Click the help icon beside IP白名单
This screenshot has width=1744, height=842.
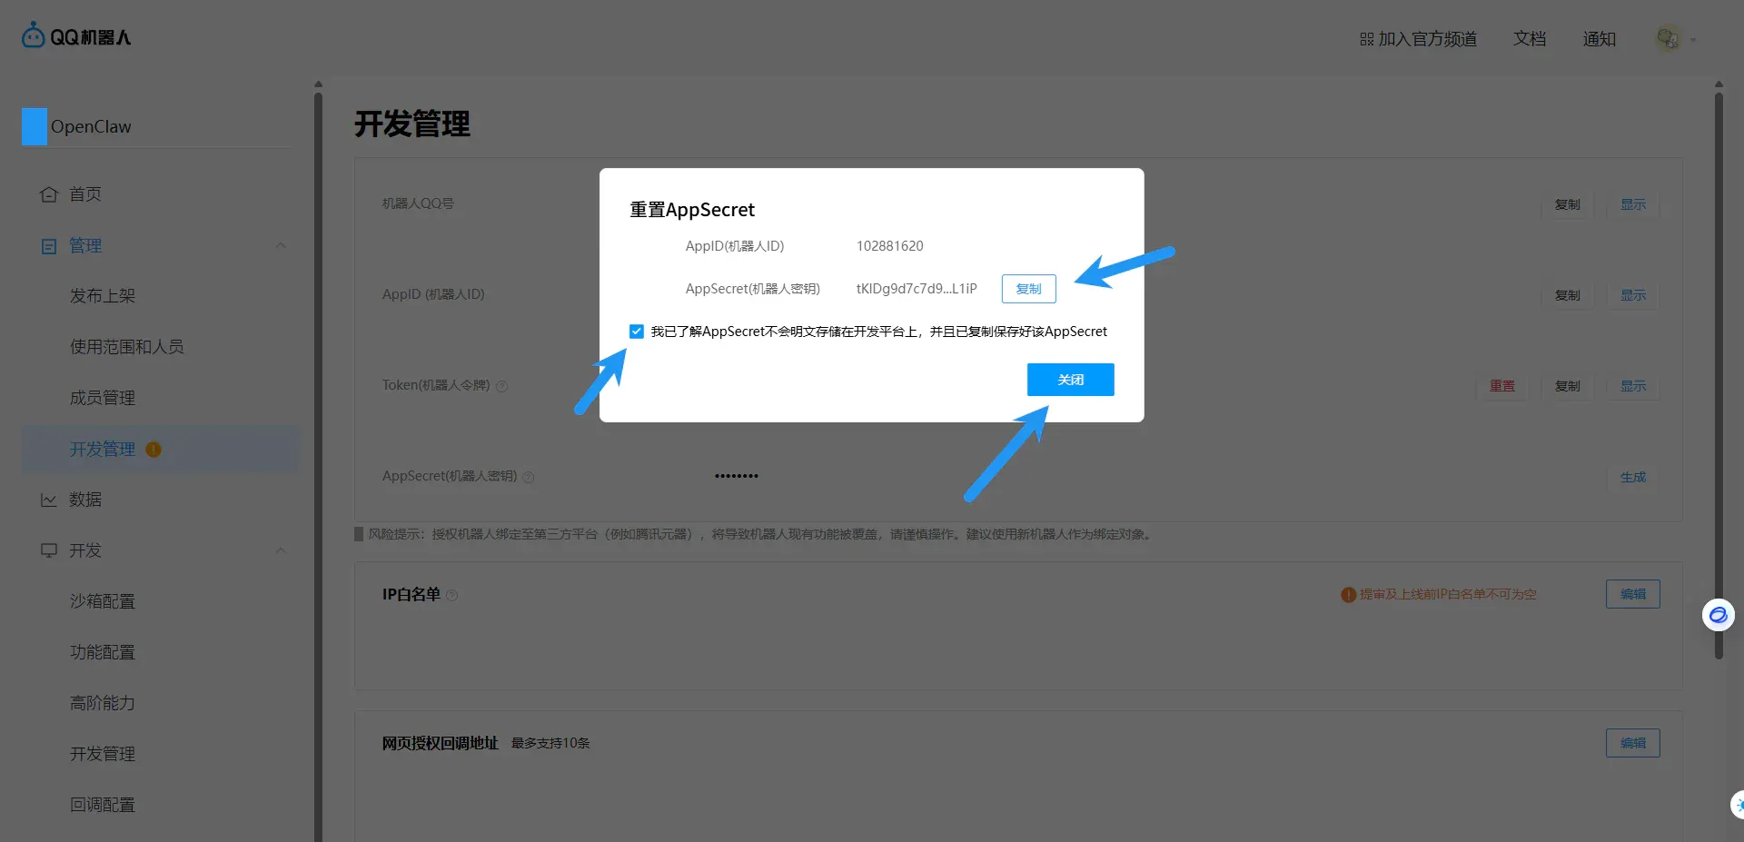coord(452,595)
